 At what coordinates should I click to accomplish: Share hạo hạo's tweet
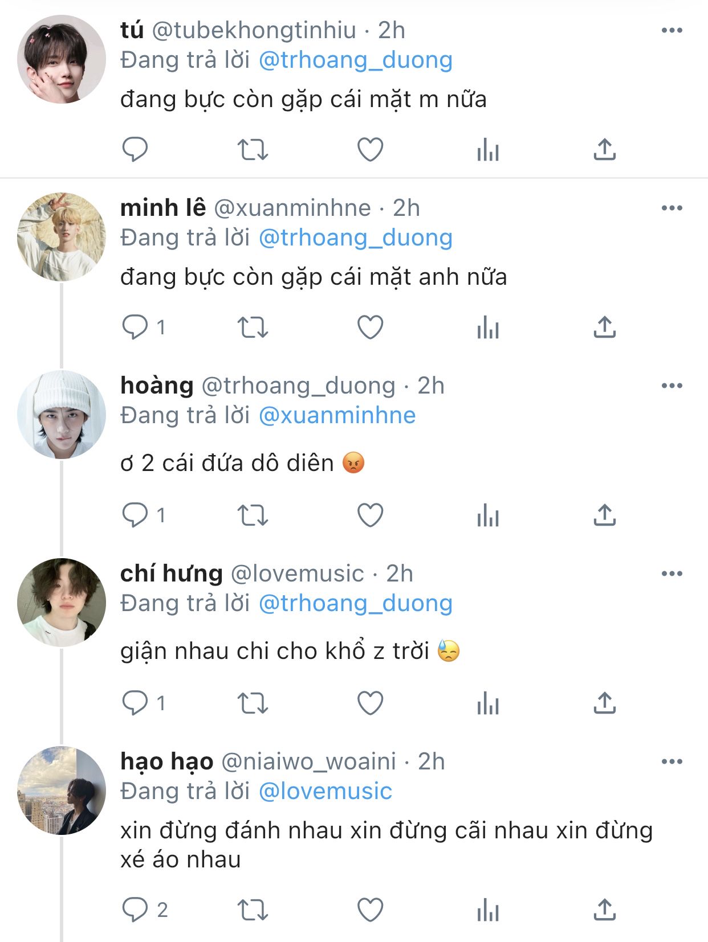click(x=604, y=910)
